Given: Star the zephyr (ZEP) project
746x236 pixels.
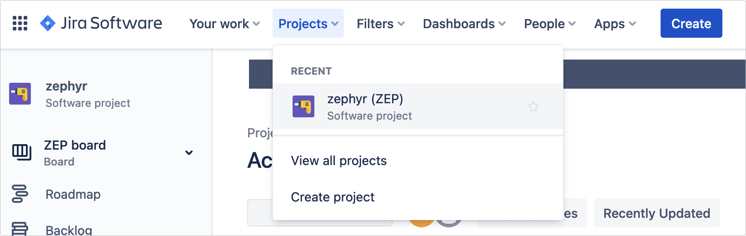Looking at the screenshot, I should [533, 107].
